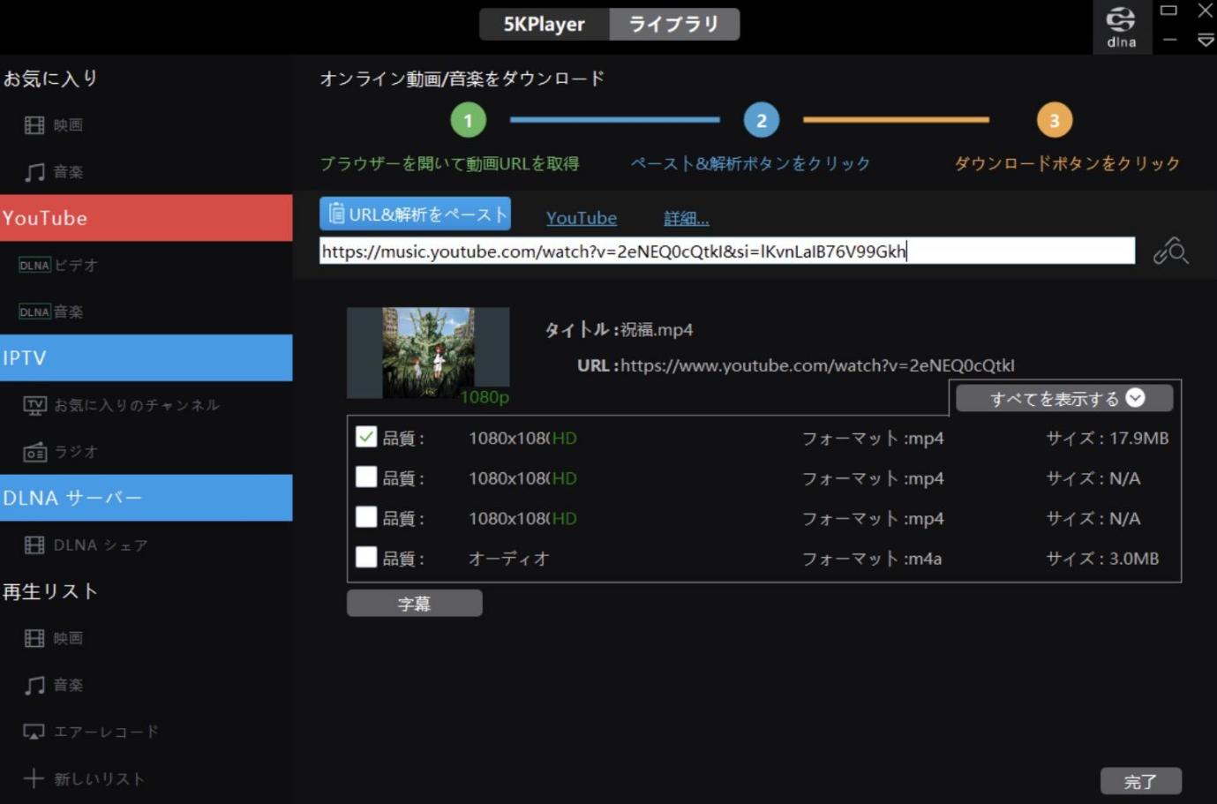Uncheck the 17.9MB mp4 quality checkbox
Viewport: 1217px width, 804px height.
[366, 437]
